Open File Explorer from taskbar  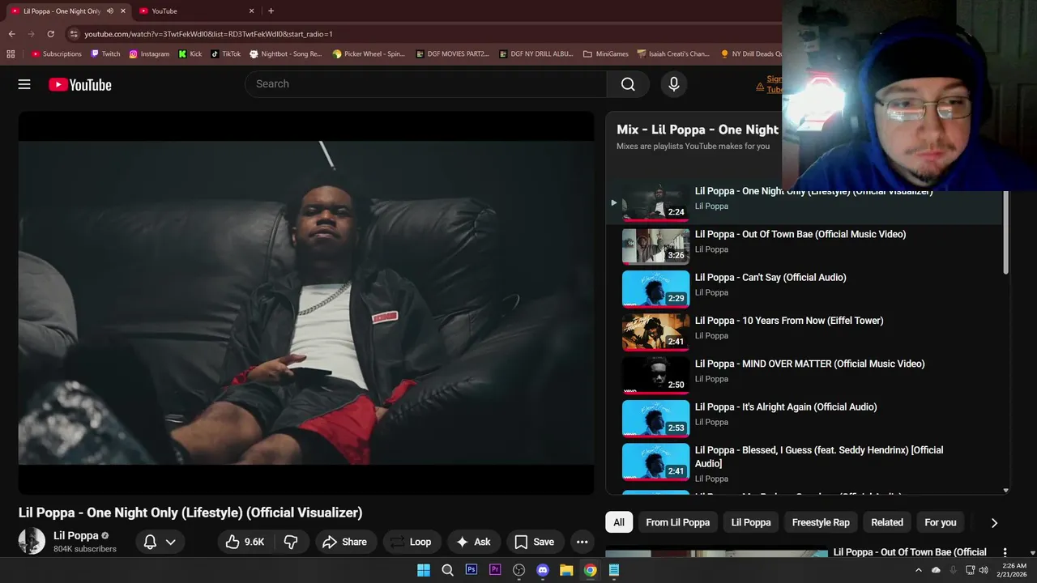point(566,570)
